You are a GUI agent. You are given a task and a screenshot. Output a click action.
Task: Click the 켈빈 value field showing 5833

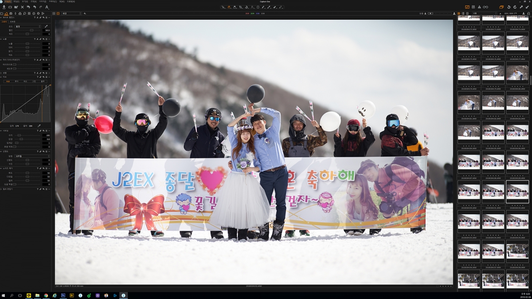46,30
